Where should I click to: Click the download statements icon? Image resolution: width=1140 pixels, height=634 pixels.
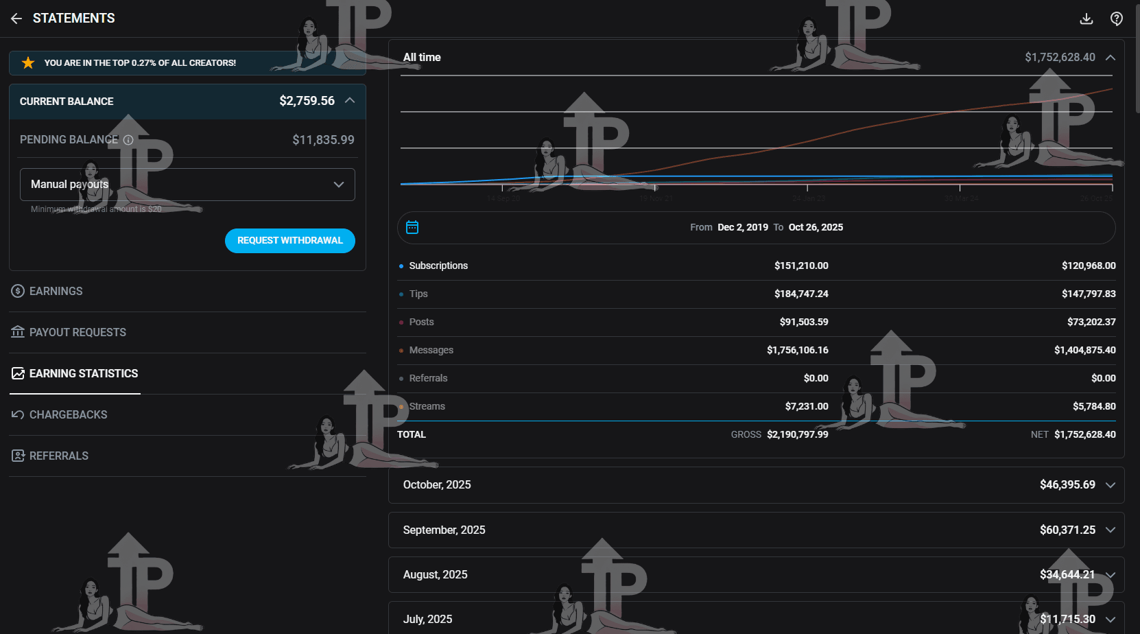tap(1086, 19)
